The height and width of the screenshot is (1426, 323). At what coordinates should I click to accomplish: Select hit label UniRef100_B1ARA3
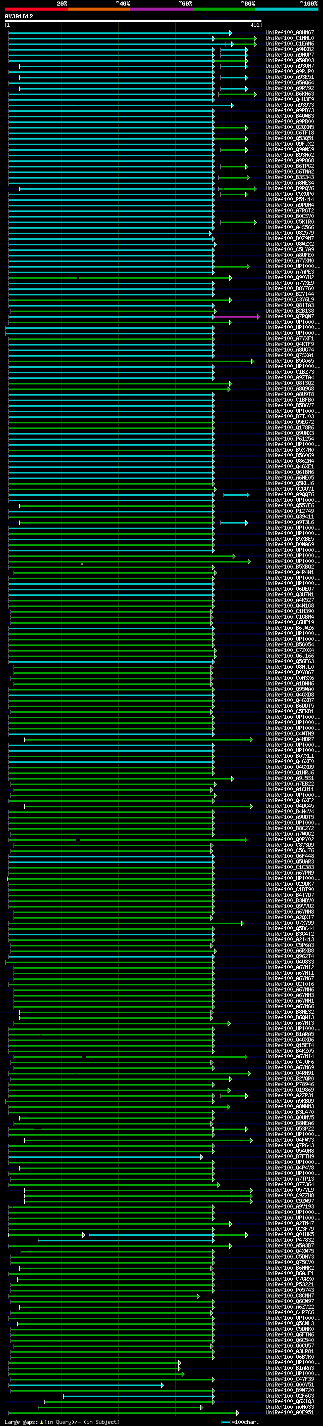(290, 1368)
